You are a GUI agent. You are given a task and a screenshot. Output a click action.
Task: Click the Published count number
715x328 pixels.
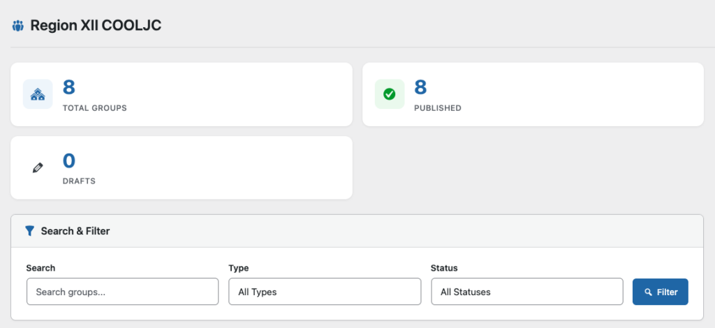pyautogui.click(x=420, y=87)
